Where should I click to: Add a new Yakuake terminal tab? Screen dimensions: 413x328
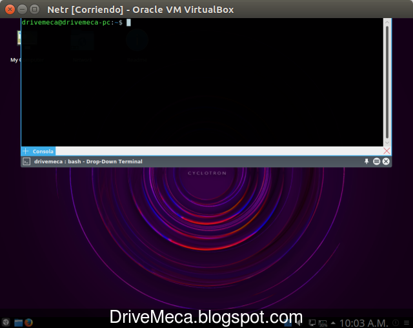pos(26,151)
